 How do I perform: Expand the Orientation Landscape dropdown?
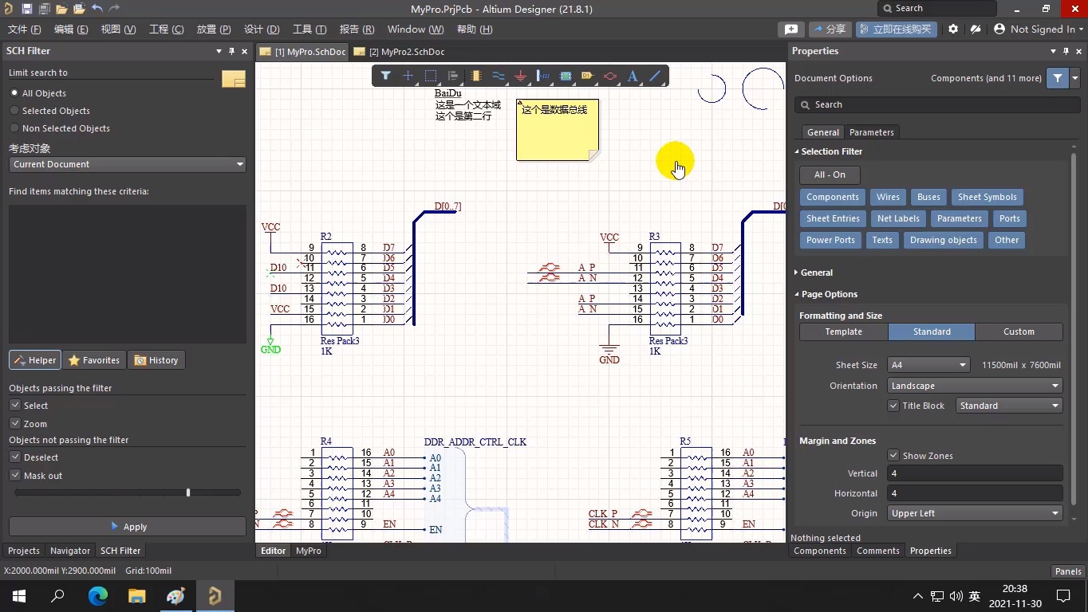(975, 386)
